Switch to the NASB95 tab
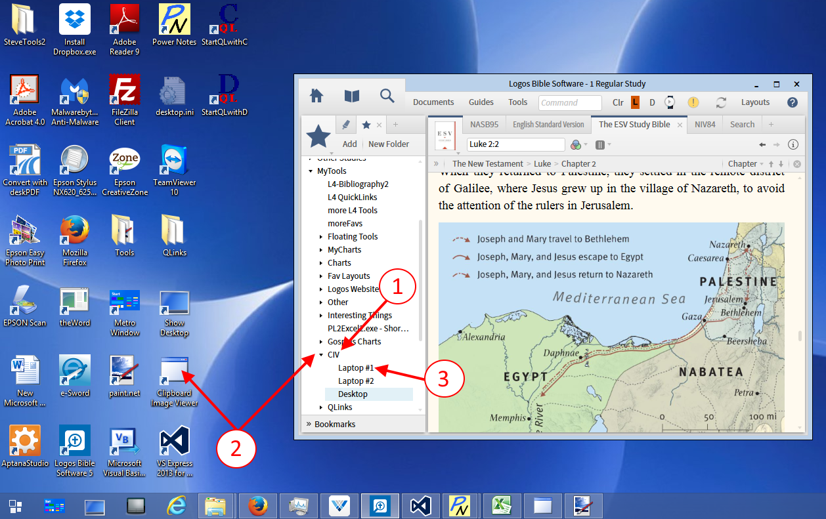Viewport: 826px width, 519px height. click(484, 124)
